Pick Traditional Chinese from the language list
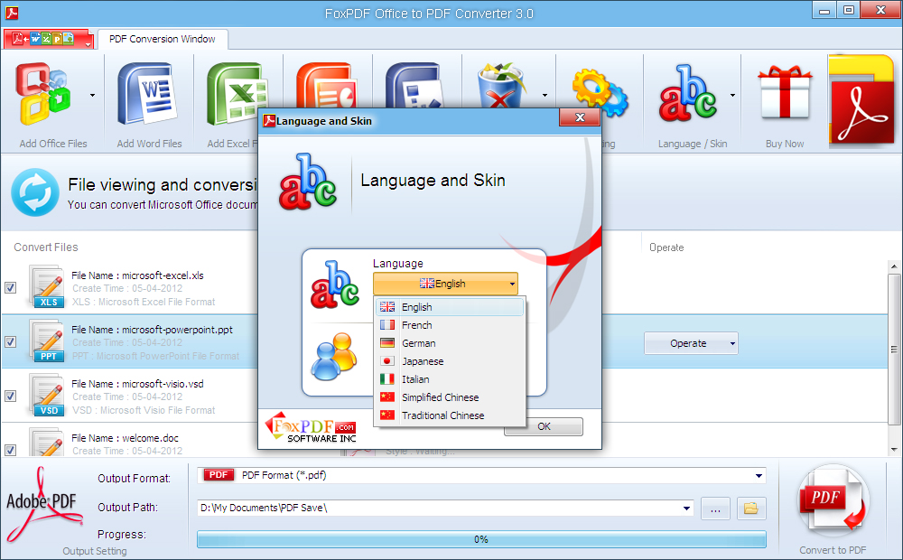Image resolution: width=903 pixels, height=560 pixels. point(450,415)
